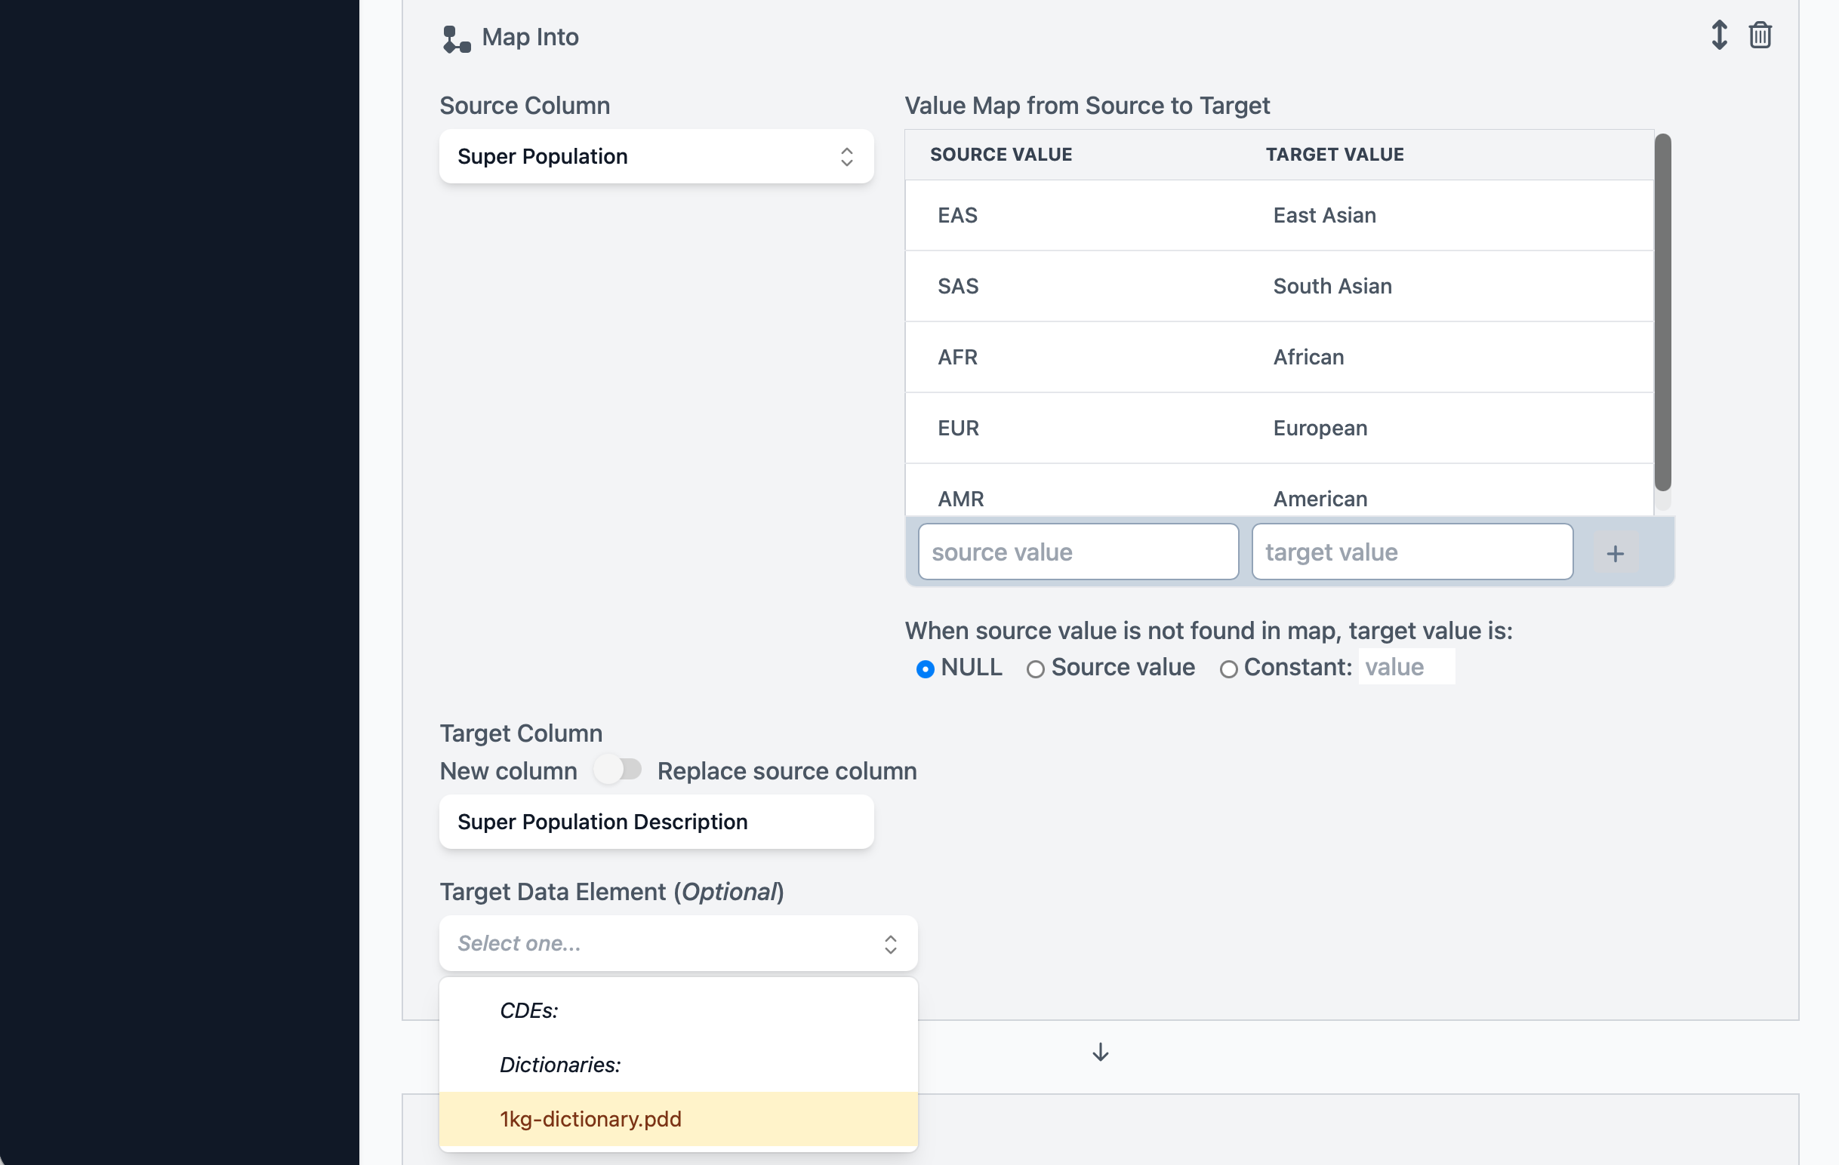
Task: Click the CDEs section header
Action: 528,1010
